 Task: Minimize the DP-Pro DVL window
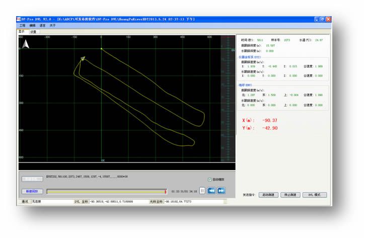317,19
